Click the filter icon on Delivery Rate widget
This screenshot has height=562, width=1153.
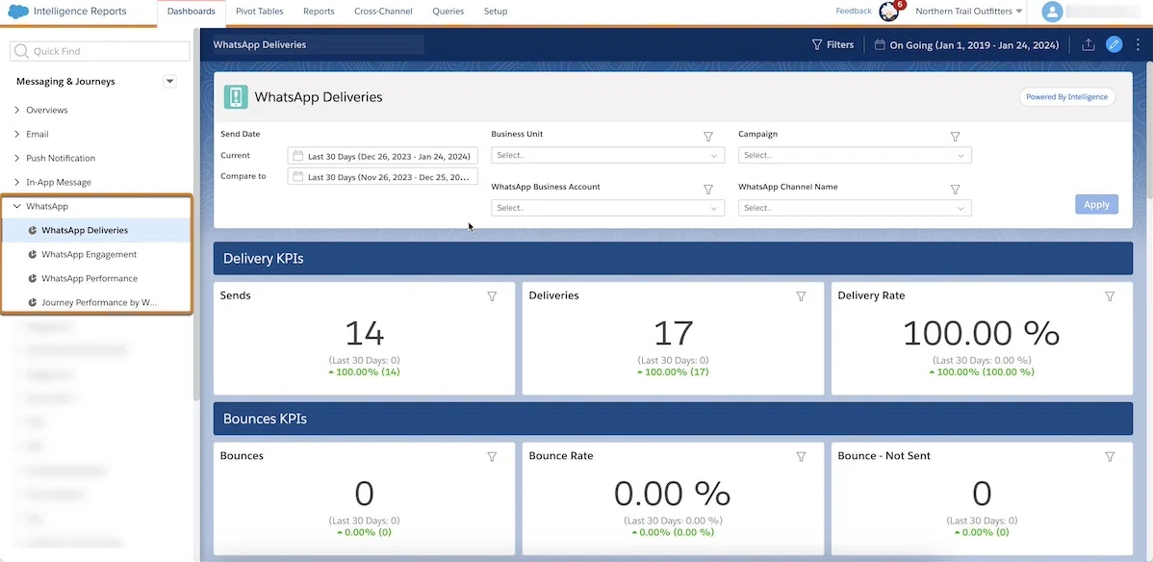click(1110, 296)
